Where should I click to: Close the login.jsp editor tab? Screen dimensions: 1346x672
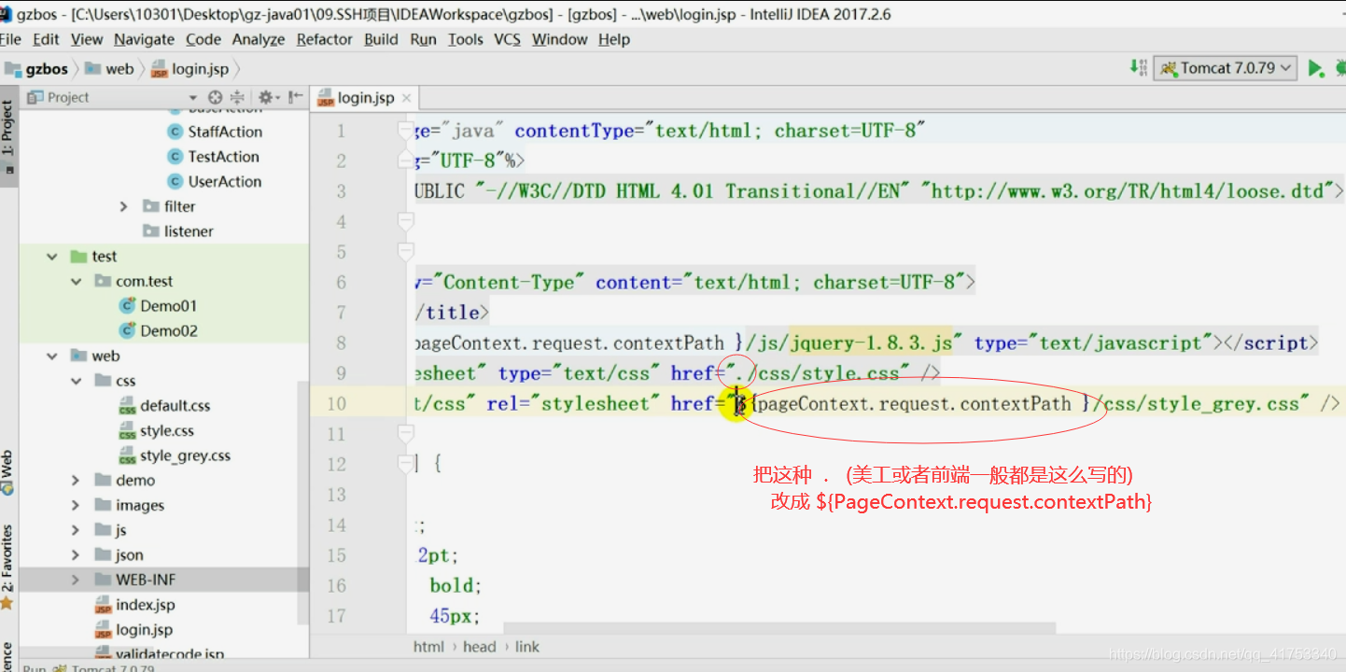(407, 99)
